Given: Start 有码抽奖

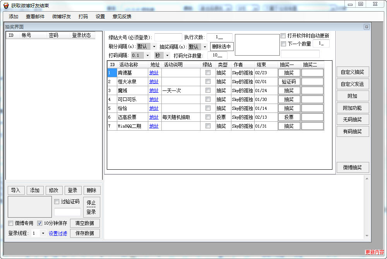Looking at the screenshot, I should point(353,131).
